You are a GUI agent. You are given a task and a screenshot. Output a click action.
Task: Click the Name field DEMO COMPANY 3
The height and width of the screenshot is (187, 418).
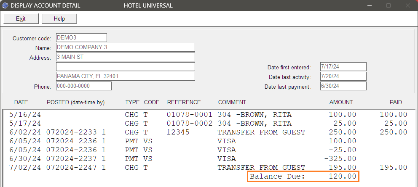(x=125, y=47)
